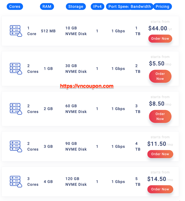Click the server icon in the 3 GB plan row

pyautogui.click(x=16, y=146)
